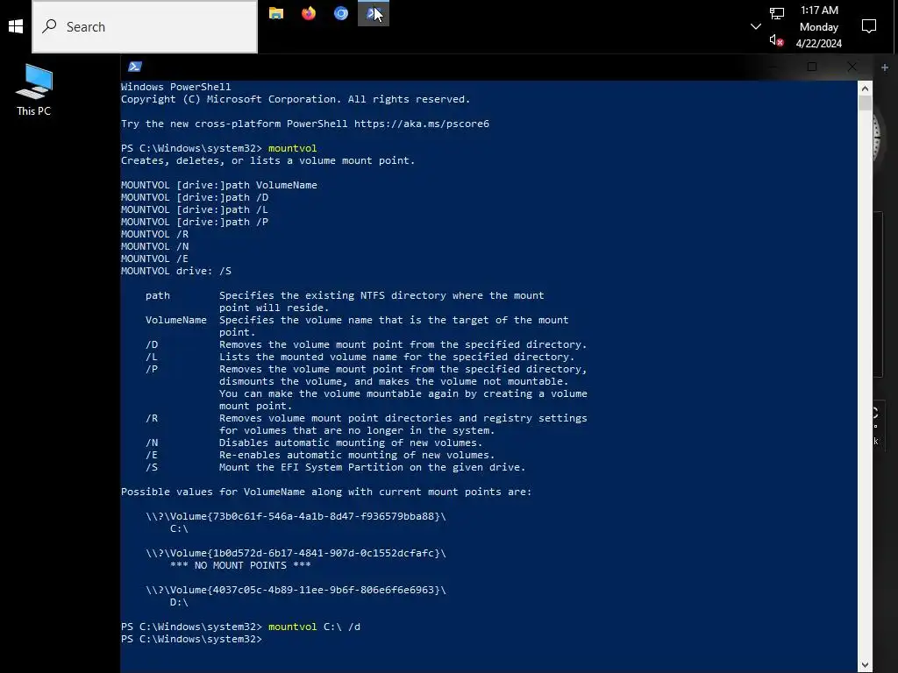Click the 'mountvol C:\ /d' command
Viewport: 898px width, 673px height.
pyautogui.click(x=315, y=627)
